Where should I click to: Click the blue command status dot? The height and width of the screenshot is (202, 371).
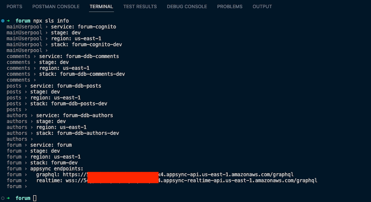tap(3, 21)
